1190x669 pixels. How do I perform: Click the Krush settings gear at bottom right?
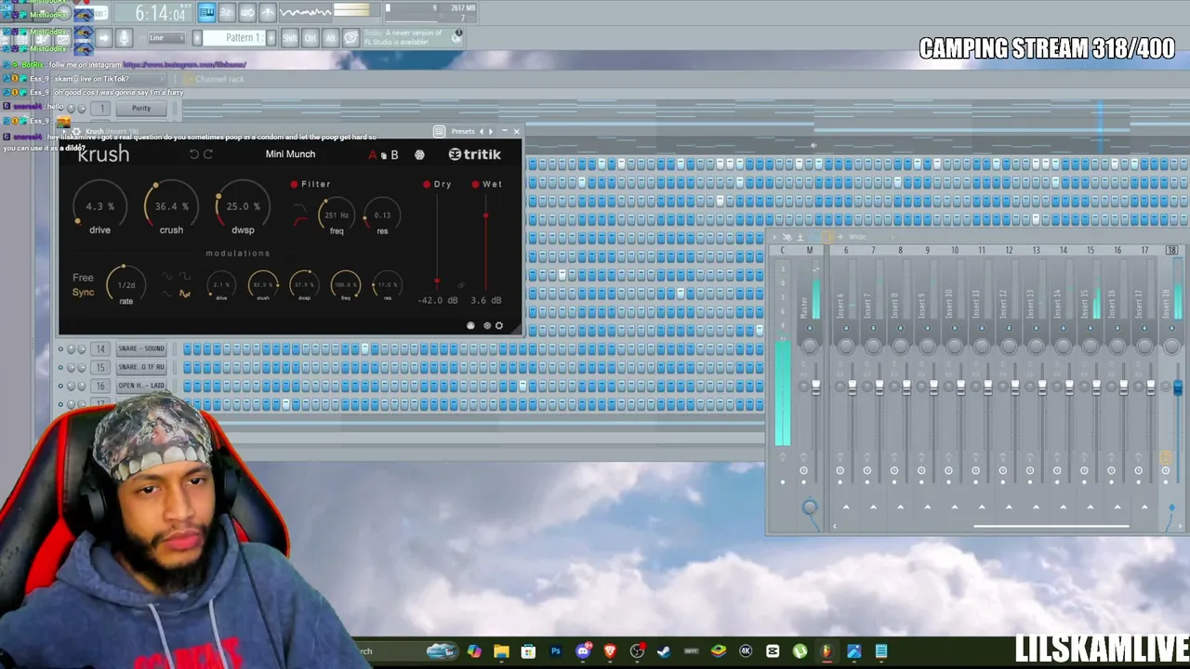pos(499,325)
